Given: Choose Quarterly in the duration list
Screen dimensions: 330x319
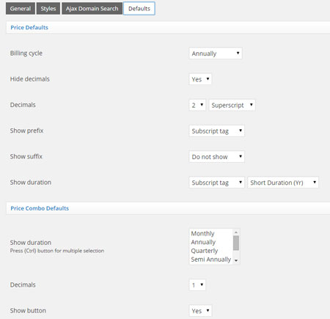Looking at the screenshot, I should (x=205, y=251).
